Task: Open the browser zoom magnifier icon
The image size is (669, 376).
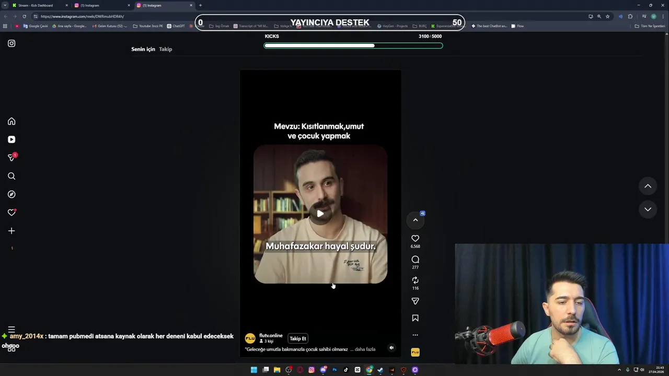Action: click(x=599, y=16)
